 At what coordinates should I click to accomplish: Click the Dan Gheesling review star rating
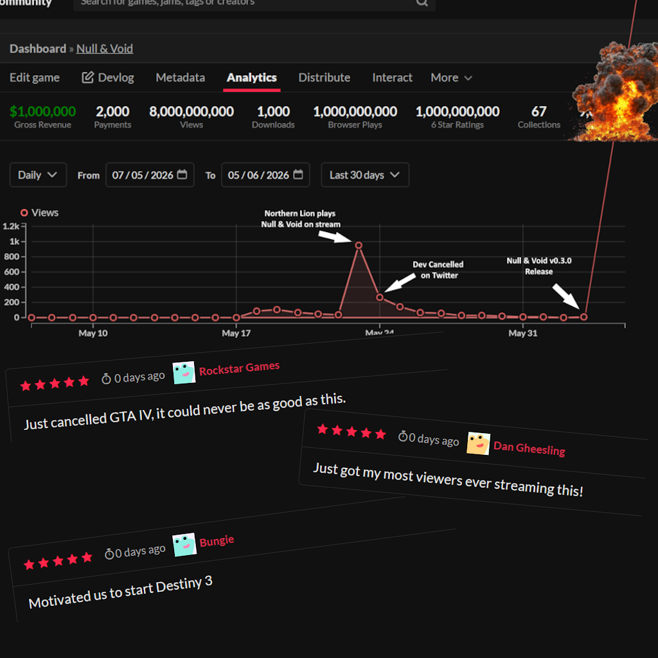(351, 432)
